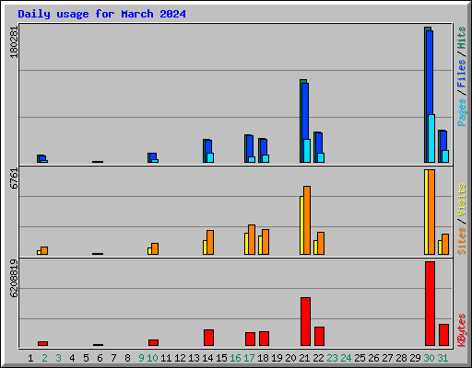Click day 17 on the date axis
Viewport: 472px width, 368px height.
tap(249, 358)
